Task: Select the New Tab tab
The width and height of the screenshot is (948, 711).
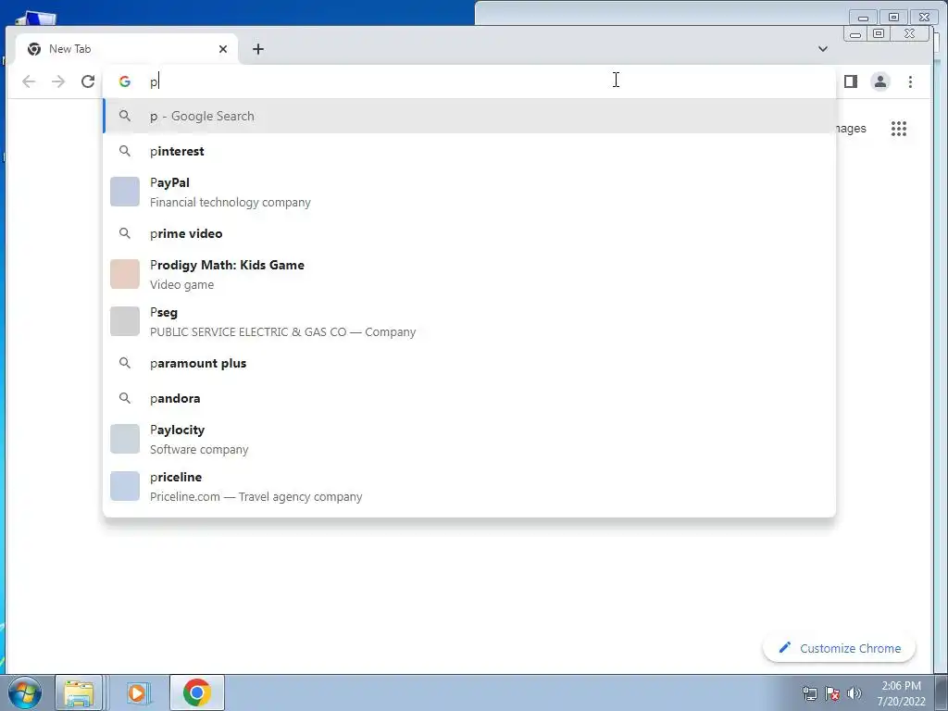Action: 126,49
